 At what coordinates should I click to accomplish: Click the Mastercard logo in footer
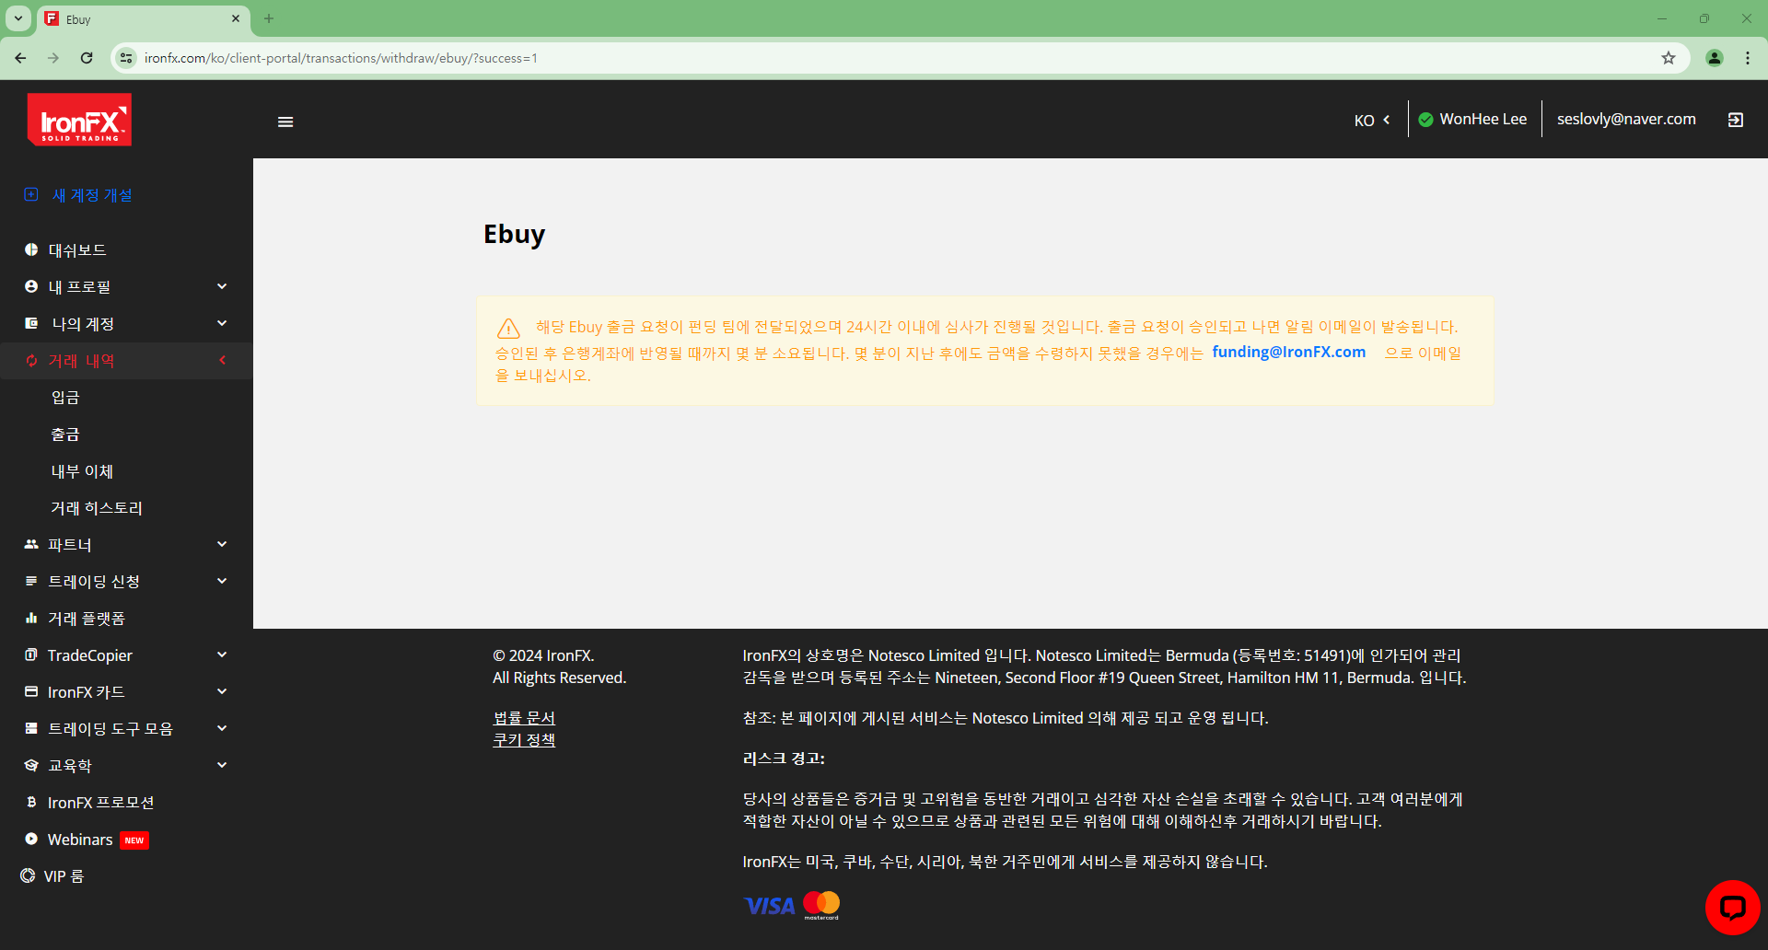[x=820, y=904]
